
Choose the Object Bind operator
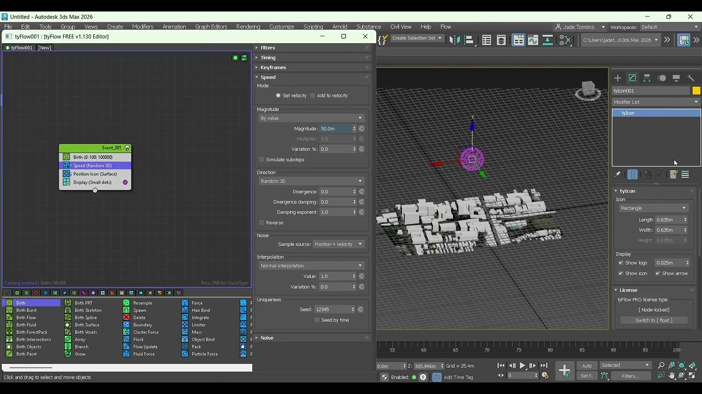[x=203, y=339]
